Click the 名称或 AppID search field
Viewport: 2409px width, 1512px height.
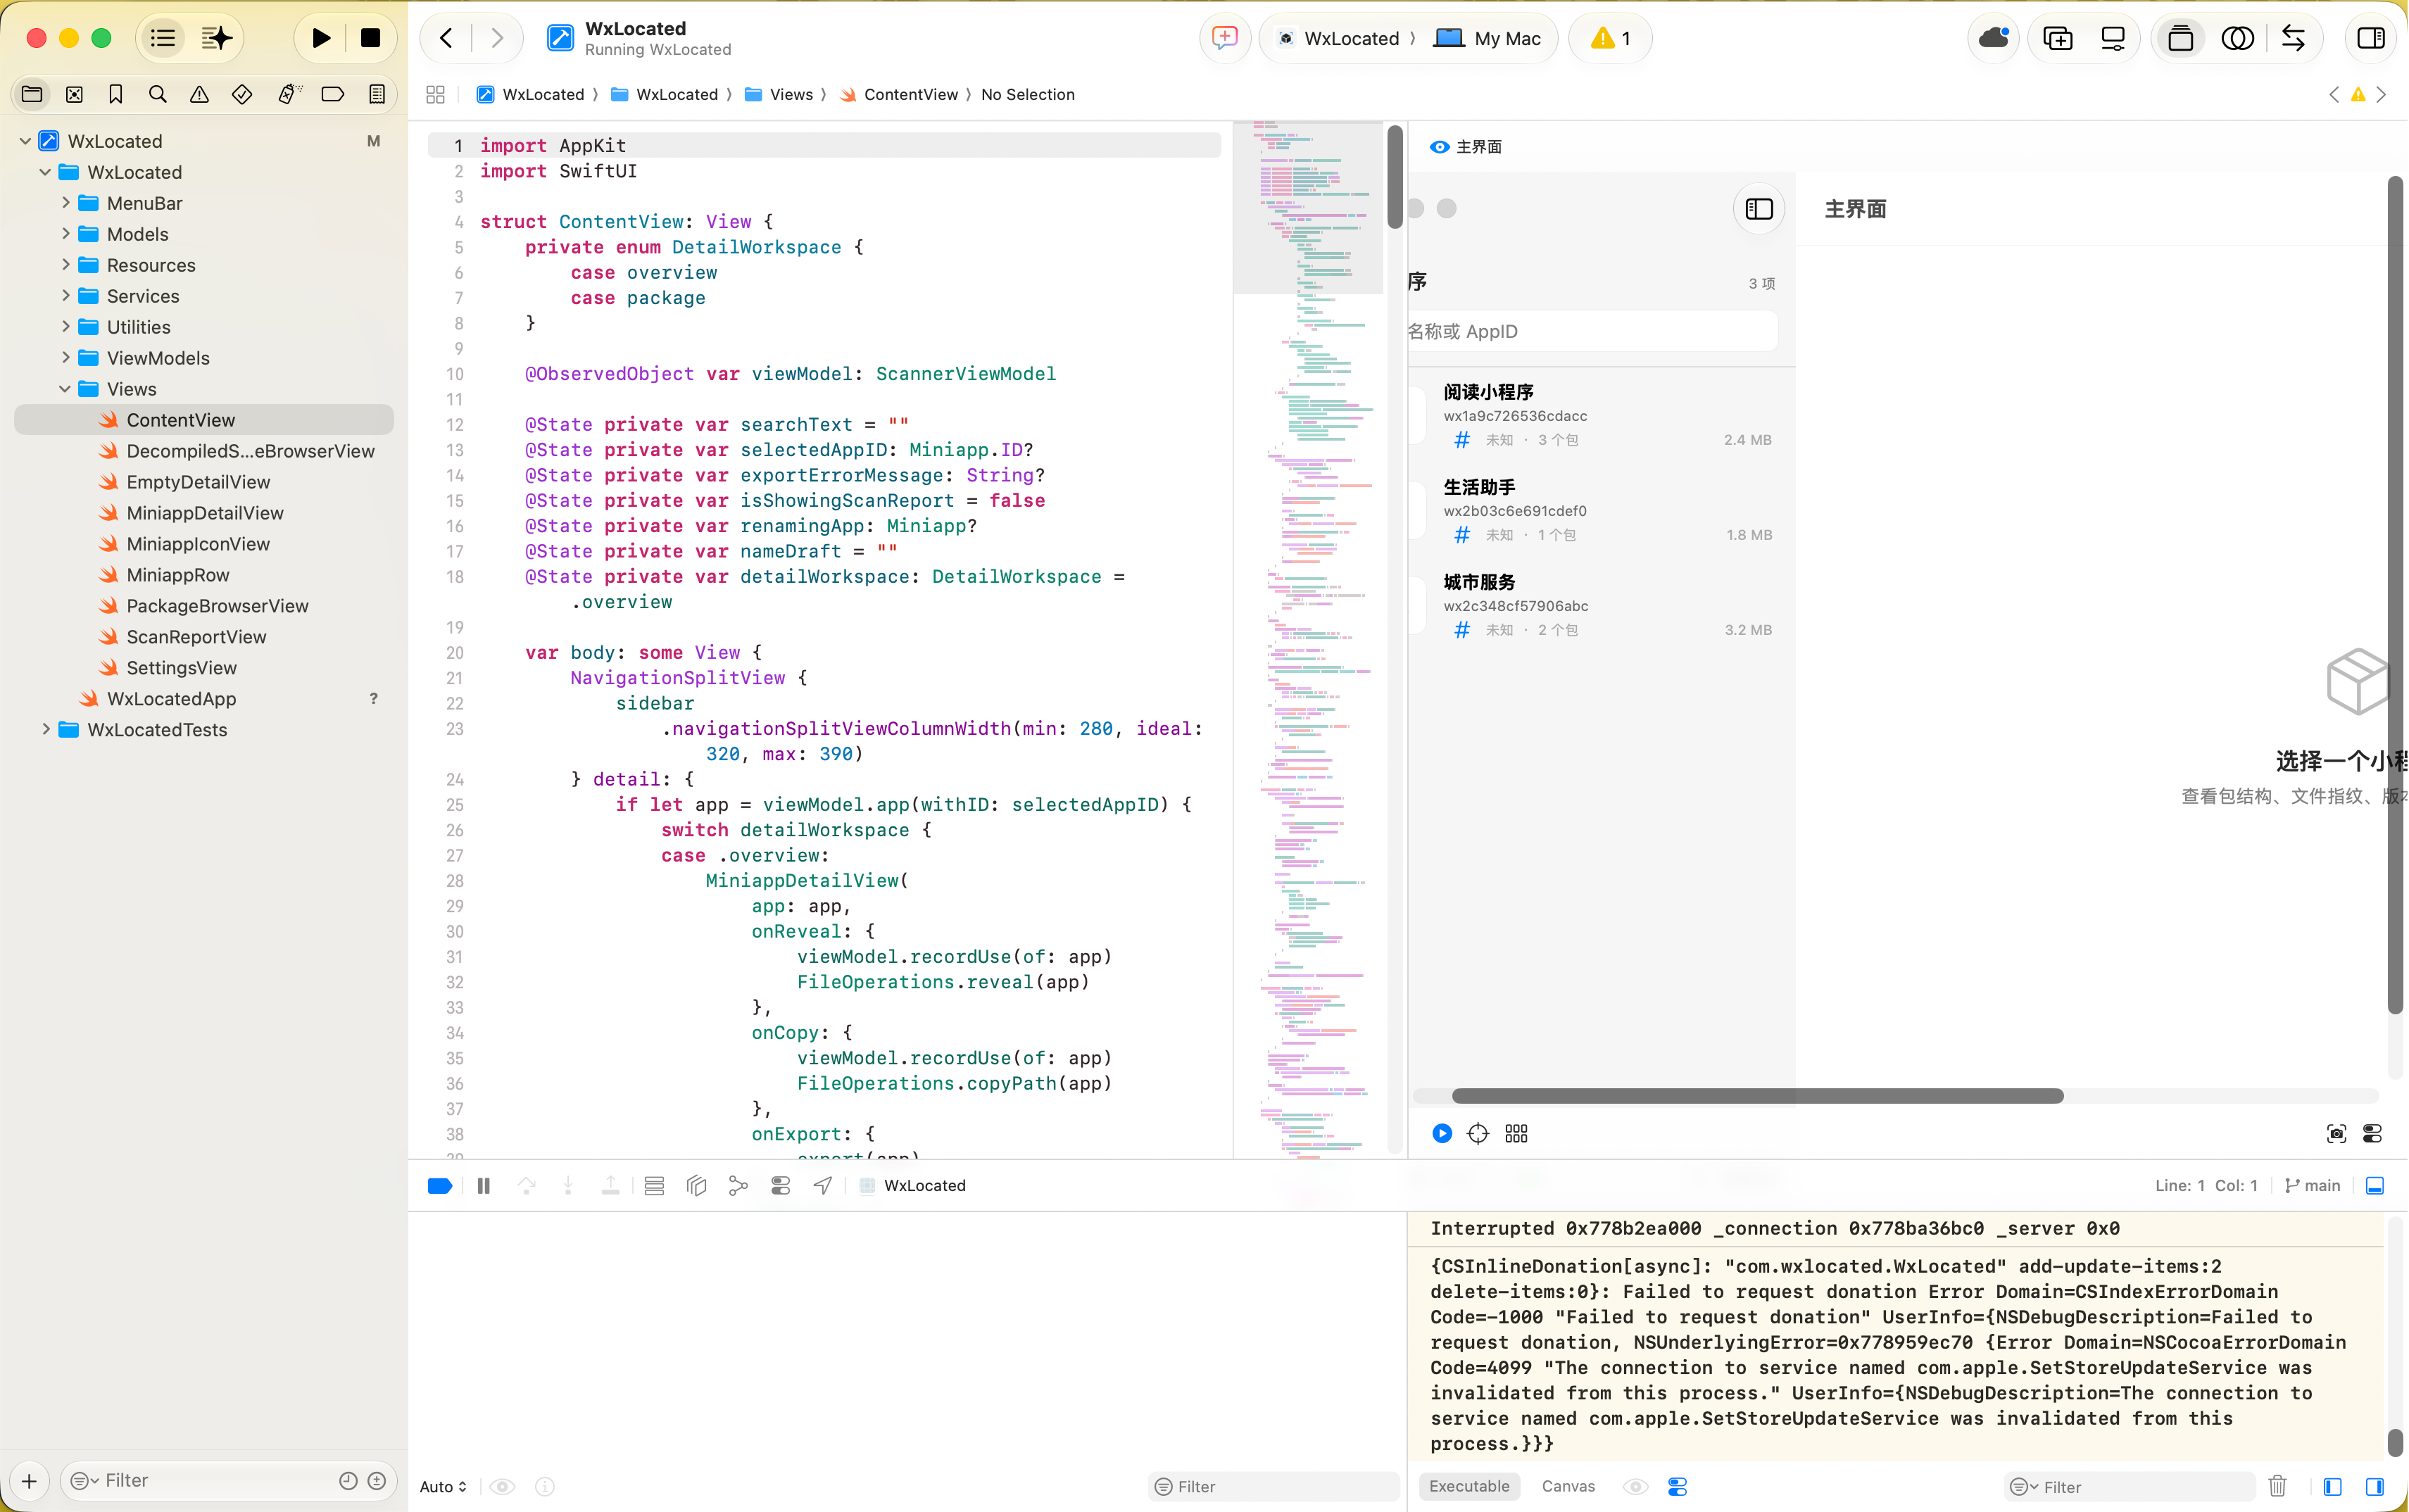(1592, 331)
